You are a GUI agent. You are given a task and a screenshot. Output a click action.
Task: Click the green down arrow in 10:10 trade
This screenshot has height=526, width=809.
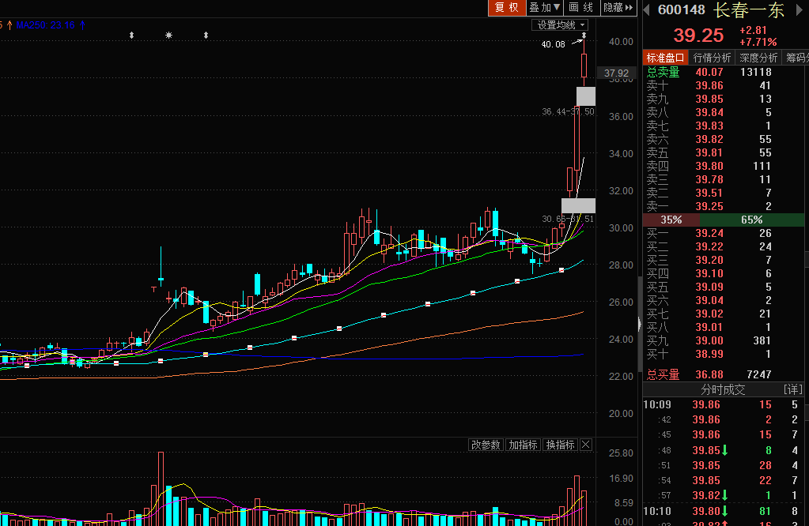coord(724,511)
